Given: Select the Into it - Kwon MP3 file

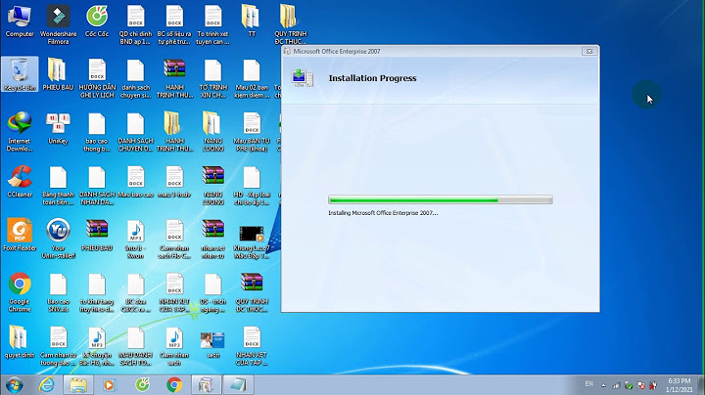Looking at the screenshot, I should pyautogui.click(x=135, y=239).
